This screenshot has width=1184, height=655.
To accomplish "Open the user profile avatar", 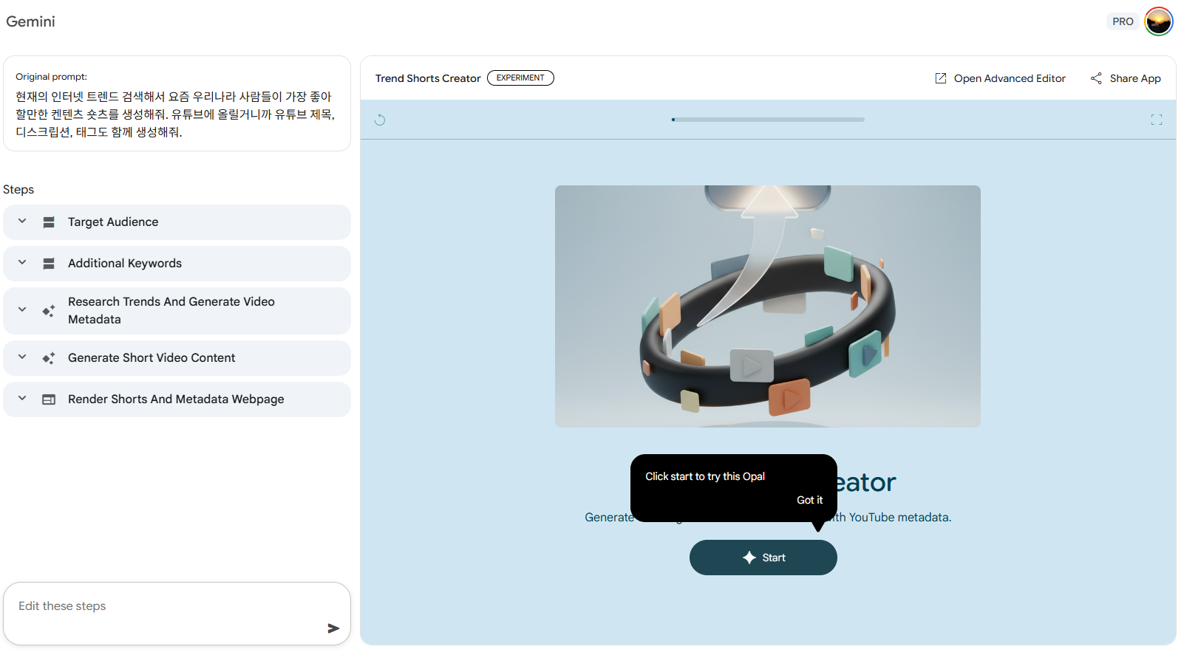I will (1158, 21).
